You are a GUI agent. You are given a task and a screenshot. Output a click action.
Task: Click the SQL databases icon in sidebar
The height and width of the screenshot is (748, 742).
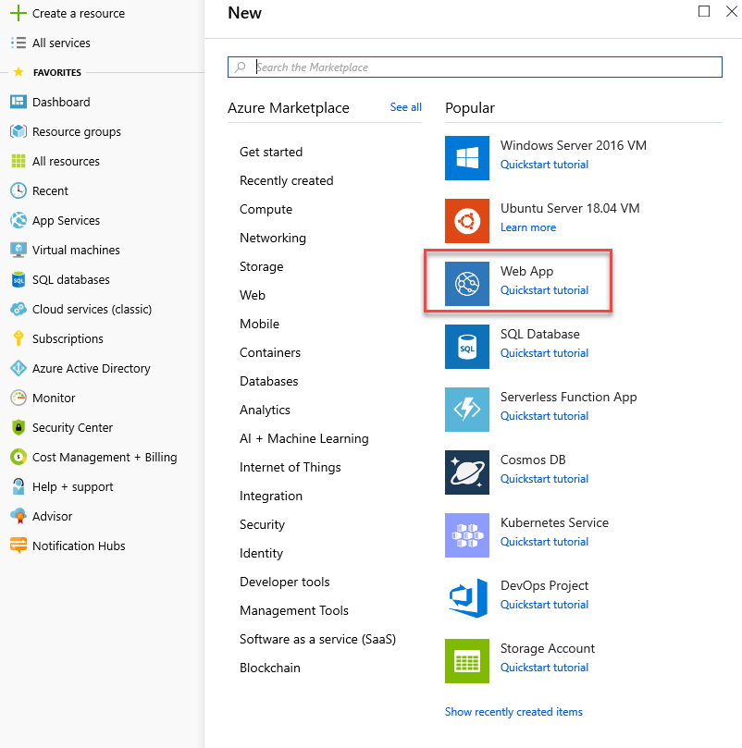point(19,279)
